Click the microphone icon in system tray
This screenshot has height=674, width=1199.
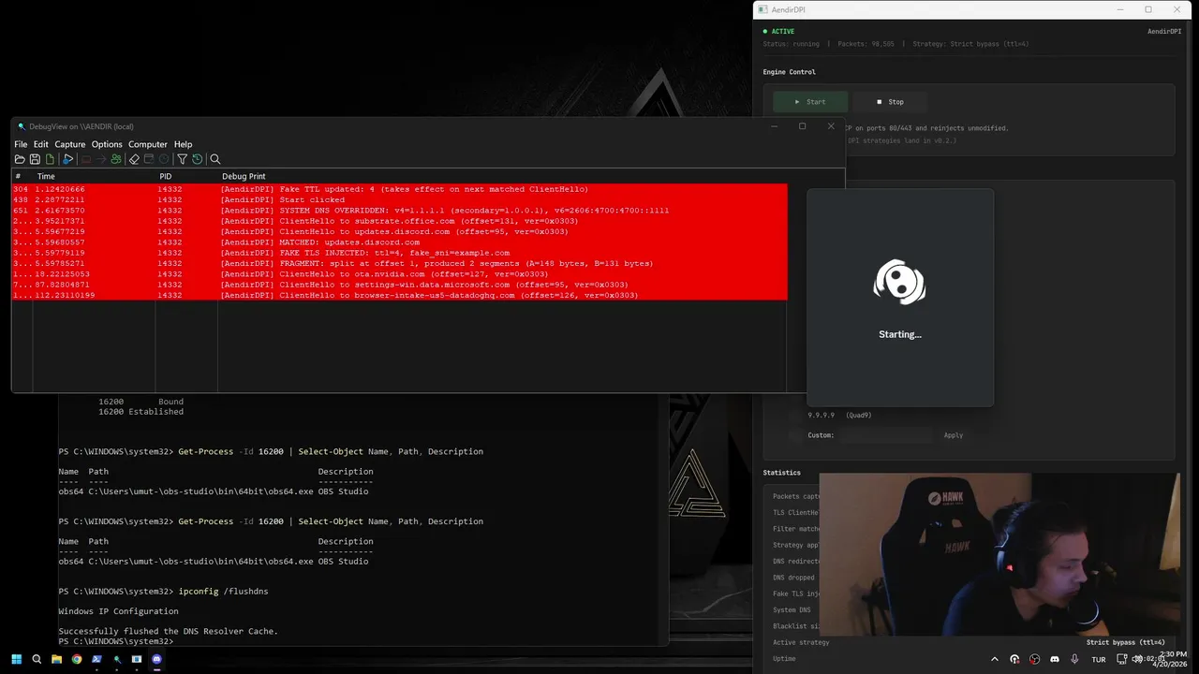[x=1076, y=659]
